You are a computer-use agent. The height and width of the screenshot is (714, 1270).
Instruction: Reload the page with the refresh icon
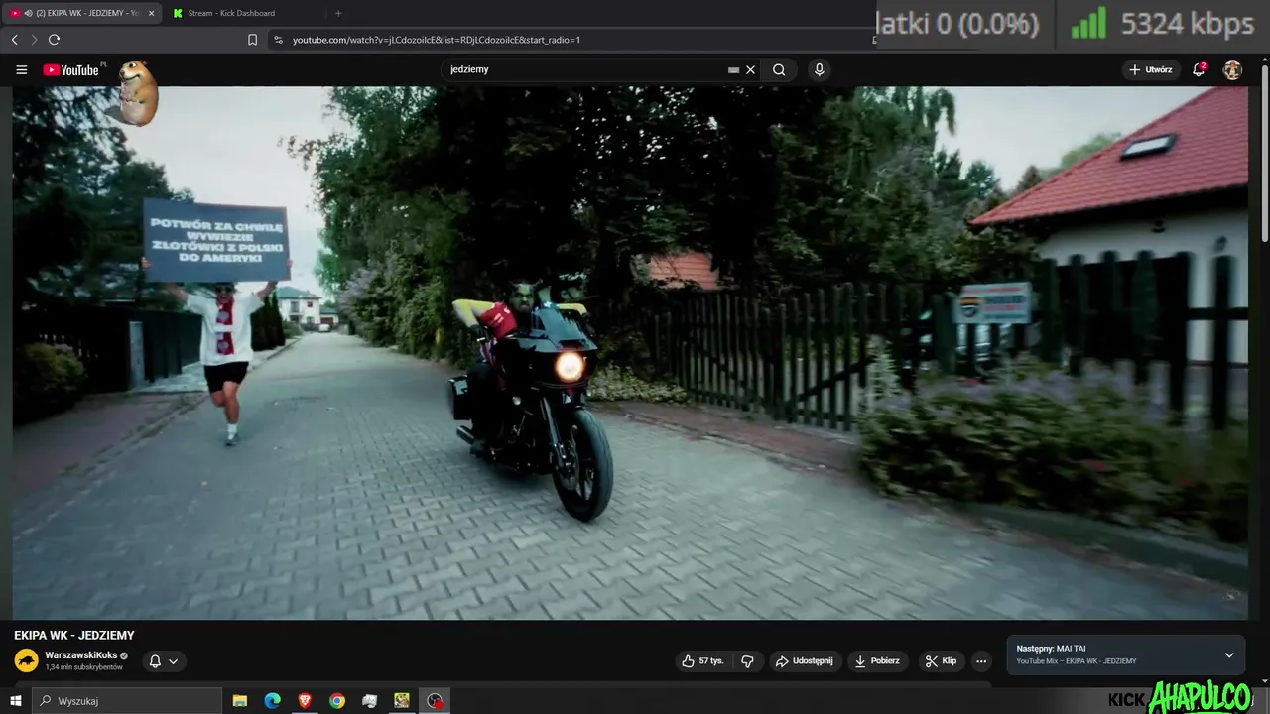click(54, 40)
